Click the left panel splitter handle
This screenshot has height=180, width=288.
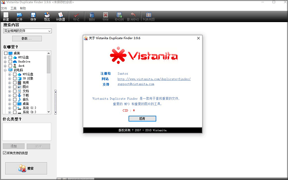[55, 102]
